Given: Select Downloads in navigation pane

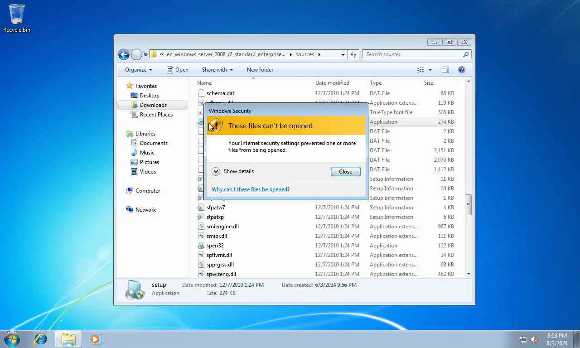Looking at the screenshot, I should click(153, 105).
